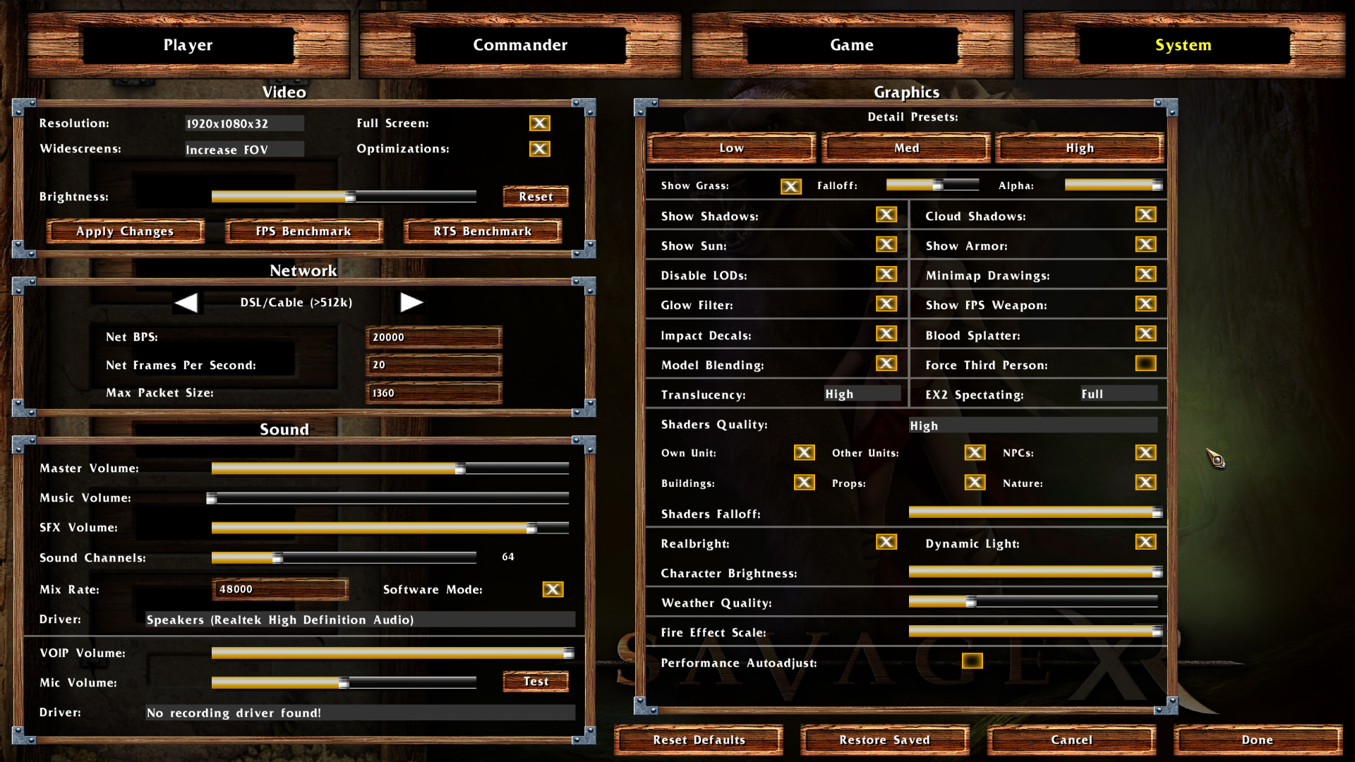This screenshot has width=1355, height=762.
Task: Open the Shaders Quality dropdown
Action: point(1032,425)
